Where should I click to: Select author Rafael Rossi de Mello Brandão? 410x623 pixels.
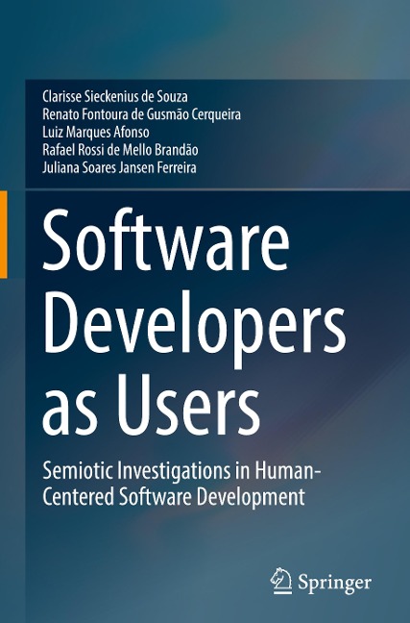click(120, 150)
